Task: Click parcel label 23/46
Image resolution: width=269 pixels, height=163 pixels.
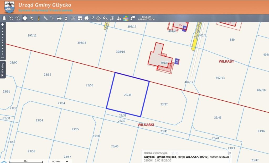Action: 261,131
